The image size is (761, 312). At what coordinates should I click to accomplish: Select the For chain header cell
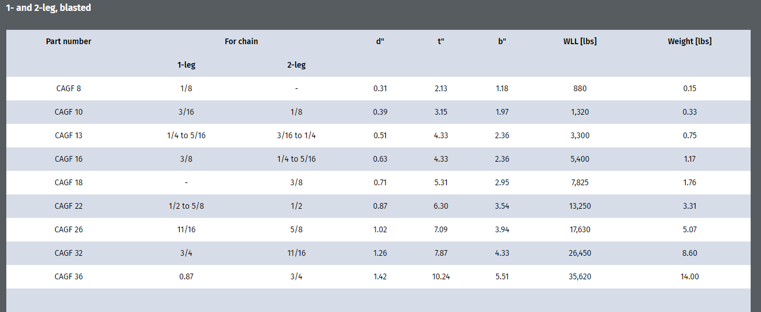pos(241,41)
